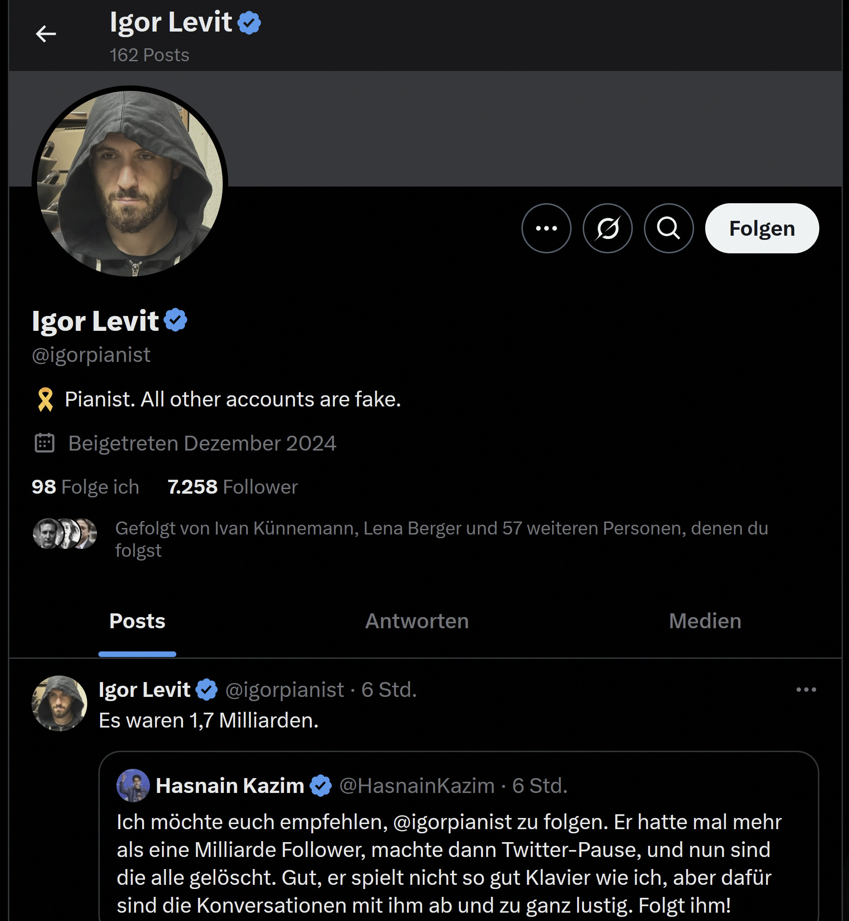Open the post's three-dot options menu
Screen dimensions: 849x921
806,689
